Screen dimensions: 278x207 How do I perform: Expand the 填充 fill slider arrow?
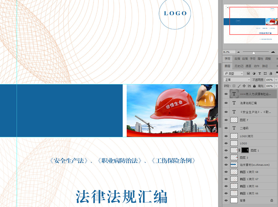[276, 86]
